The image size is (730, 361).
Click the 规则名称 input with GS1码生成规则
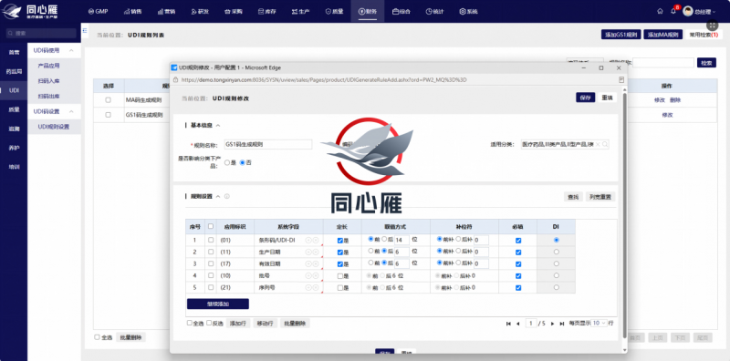(x=267, y=144)
